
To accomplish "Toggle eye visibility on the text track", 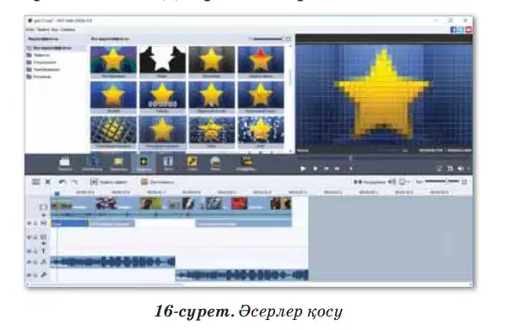I will 29,252.
